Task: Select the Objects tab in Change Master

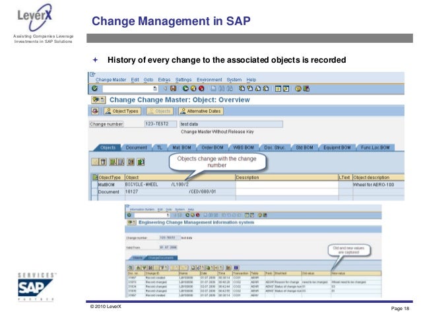Action: tap(108, 147)
